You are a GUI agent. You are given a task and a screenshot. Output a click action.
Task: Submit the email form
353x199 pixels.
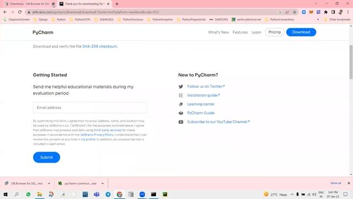point(46,158)
